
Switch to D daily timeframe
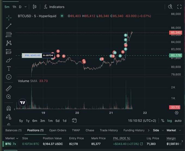(x=20, y=7)
